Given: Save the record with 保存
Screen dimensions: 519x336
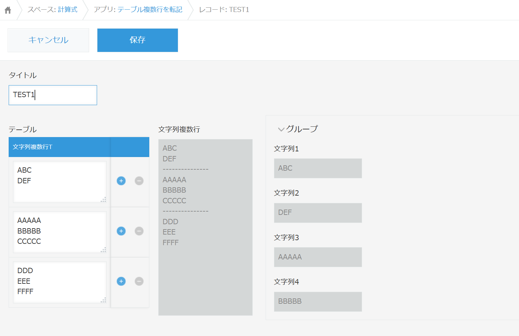Looking at the screenshot, I should click(x=137, y=40).
